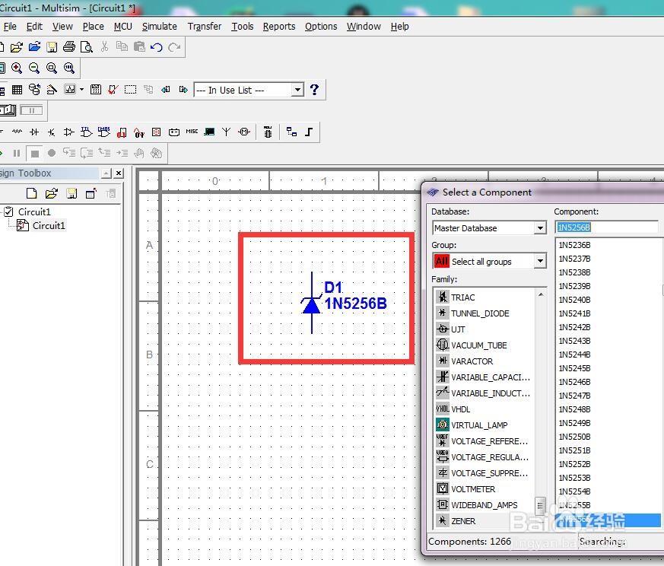Open the Place menu
This screenshot has width=664, height=566.
pyautogui.click(x=93, y=27)
